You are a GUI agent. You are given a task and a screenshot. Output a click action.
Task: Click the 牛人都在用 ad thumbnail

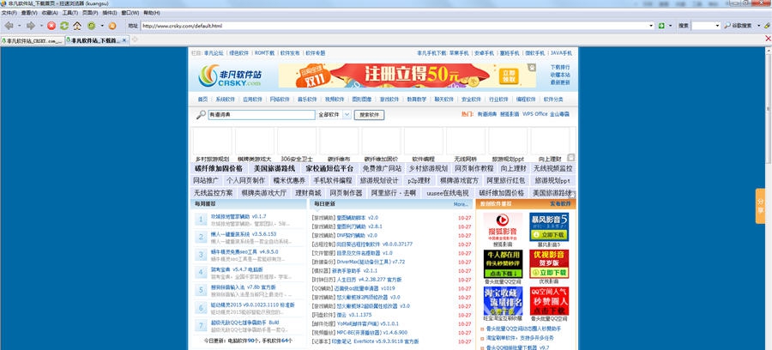point(503,264)
